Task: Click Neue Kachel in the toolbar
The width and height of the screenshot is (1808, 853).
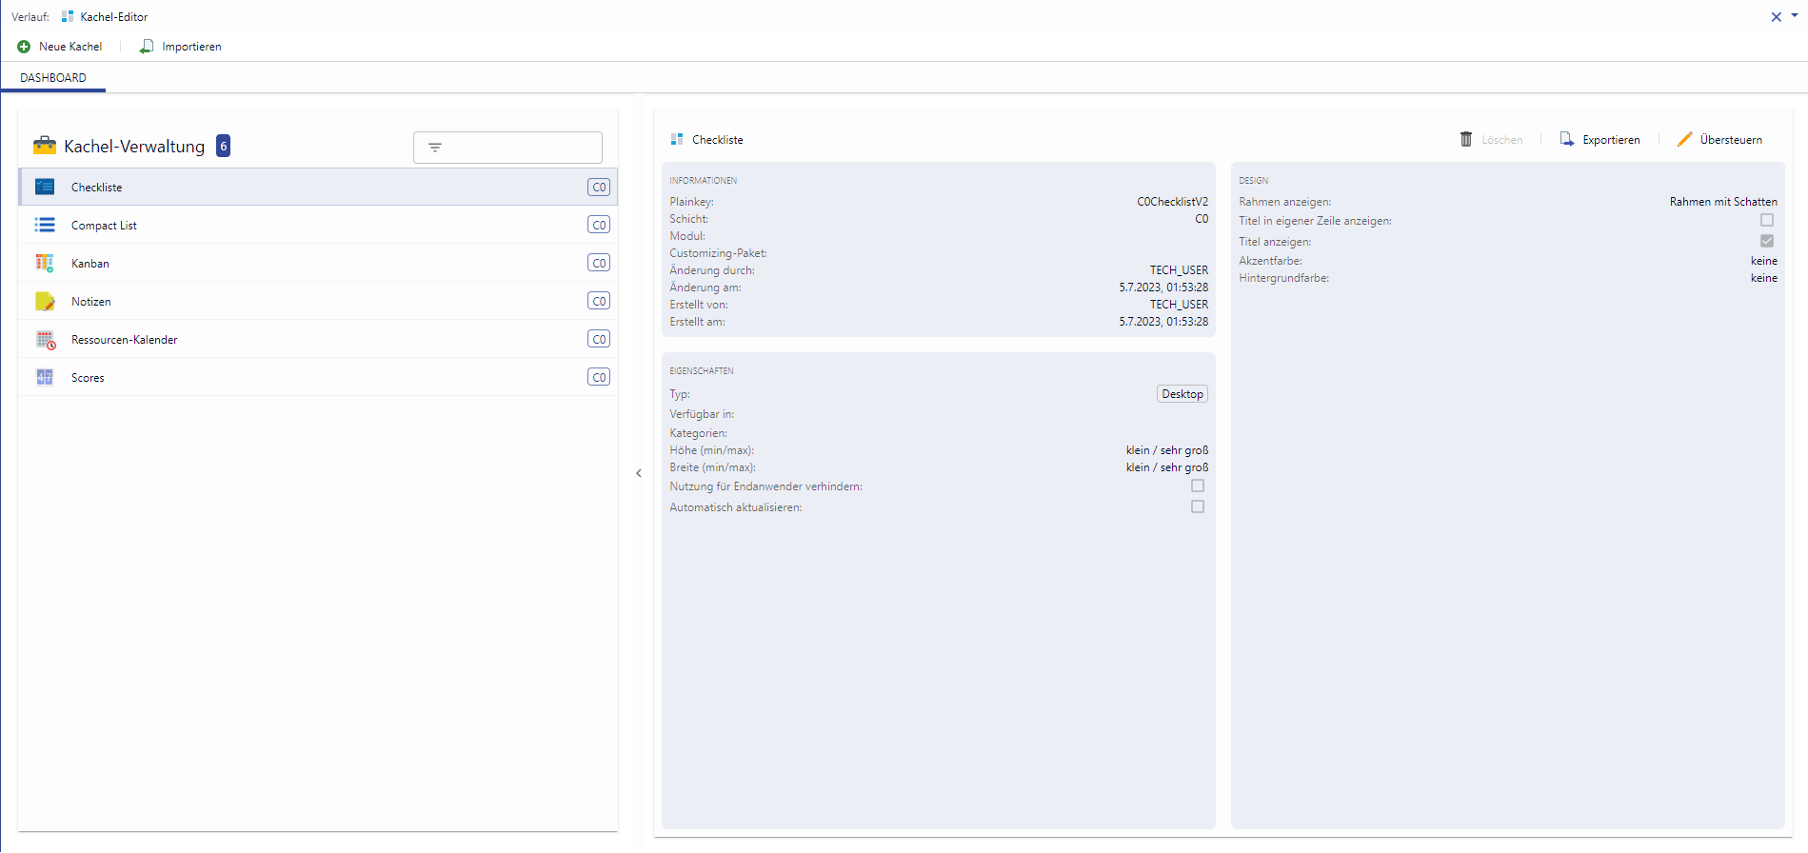Action: [60, 47]
